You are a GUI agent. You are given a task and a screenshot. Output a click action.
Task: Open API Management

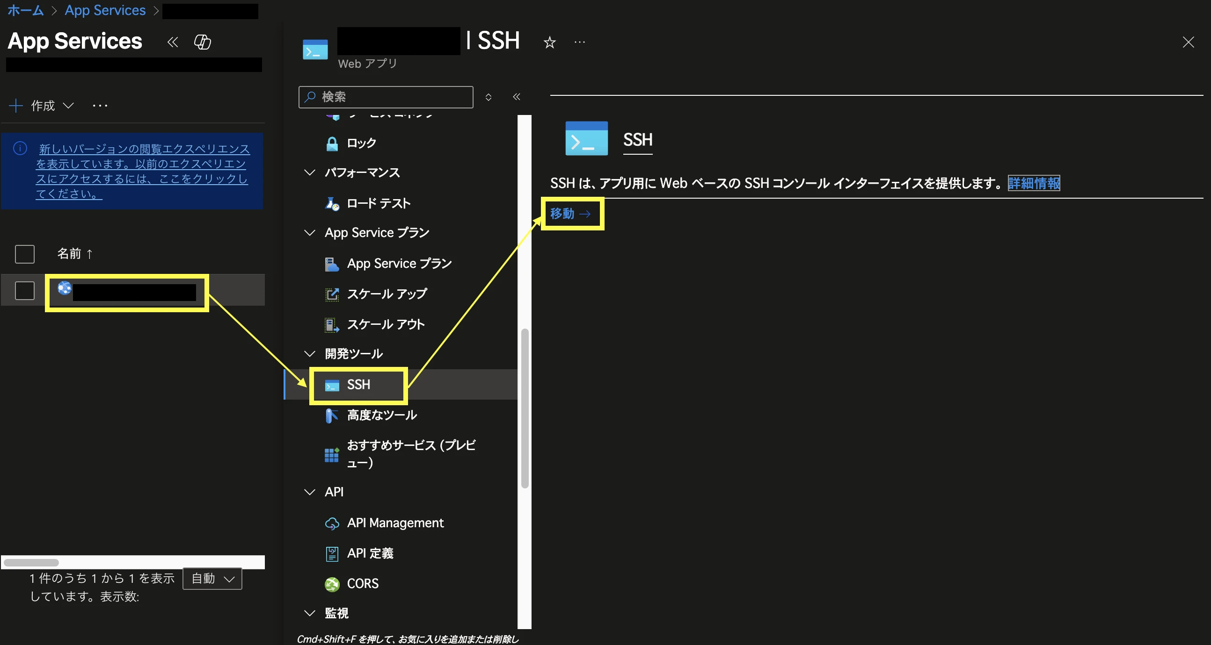(395, 523)
